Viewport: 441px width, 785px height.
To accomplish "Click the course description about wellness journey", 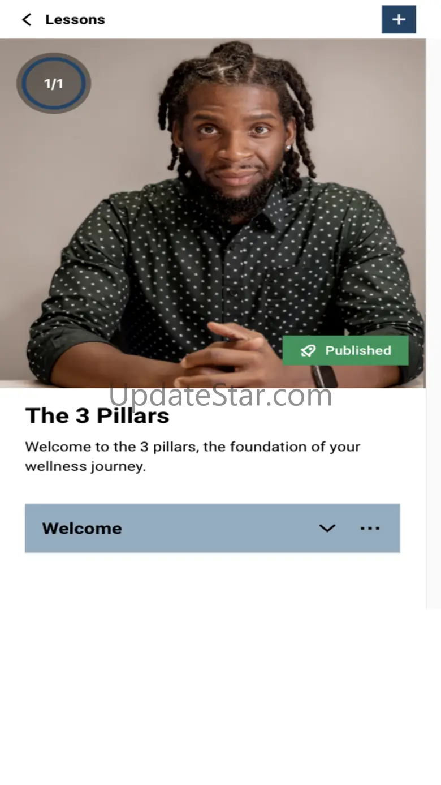I will coord(192,456).
